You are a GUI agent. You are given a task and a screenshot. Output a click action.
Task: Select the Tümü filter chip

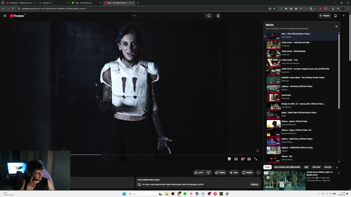[267, 167]
